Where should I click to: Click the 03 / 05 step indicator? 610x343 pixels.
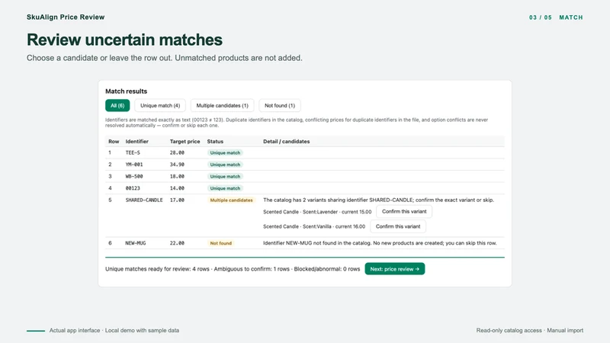click(541, 18)
